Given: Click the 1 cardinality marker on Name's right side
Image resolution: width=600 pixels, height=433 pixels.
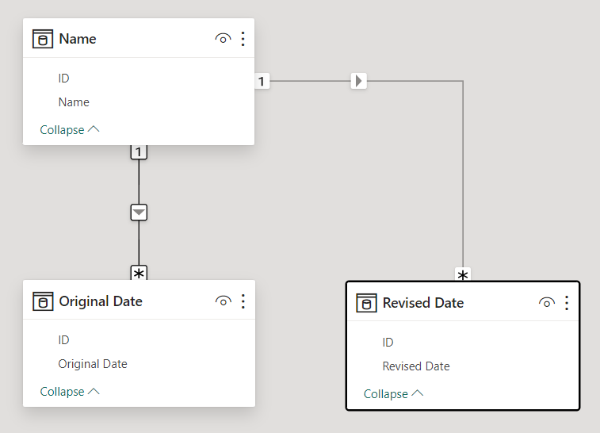Looking at the screenshot, I should coord(262,81).
